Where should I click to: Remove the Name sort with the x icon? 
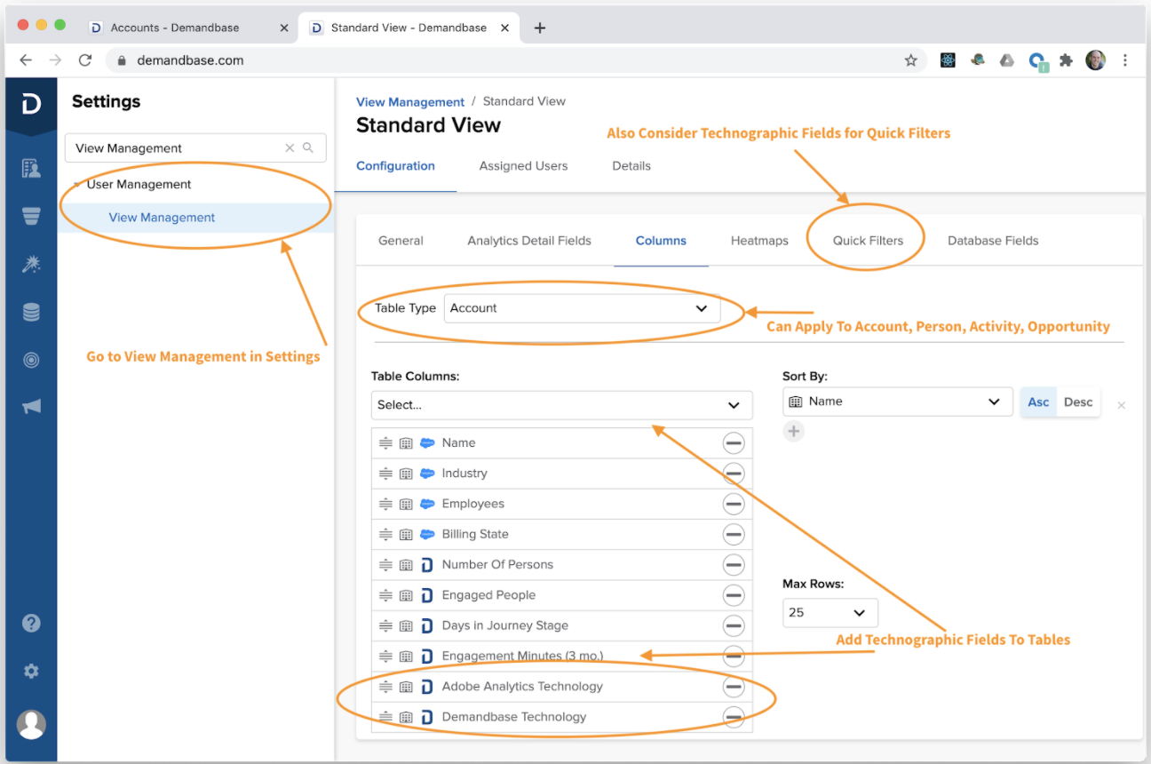pyautogui.click(x=1121, y=405)
